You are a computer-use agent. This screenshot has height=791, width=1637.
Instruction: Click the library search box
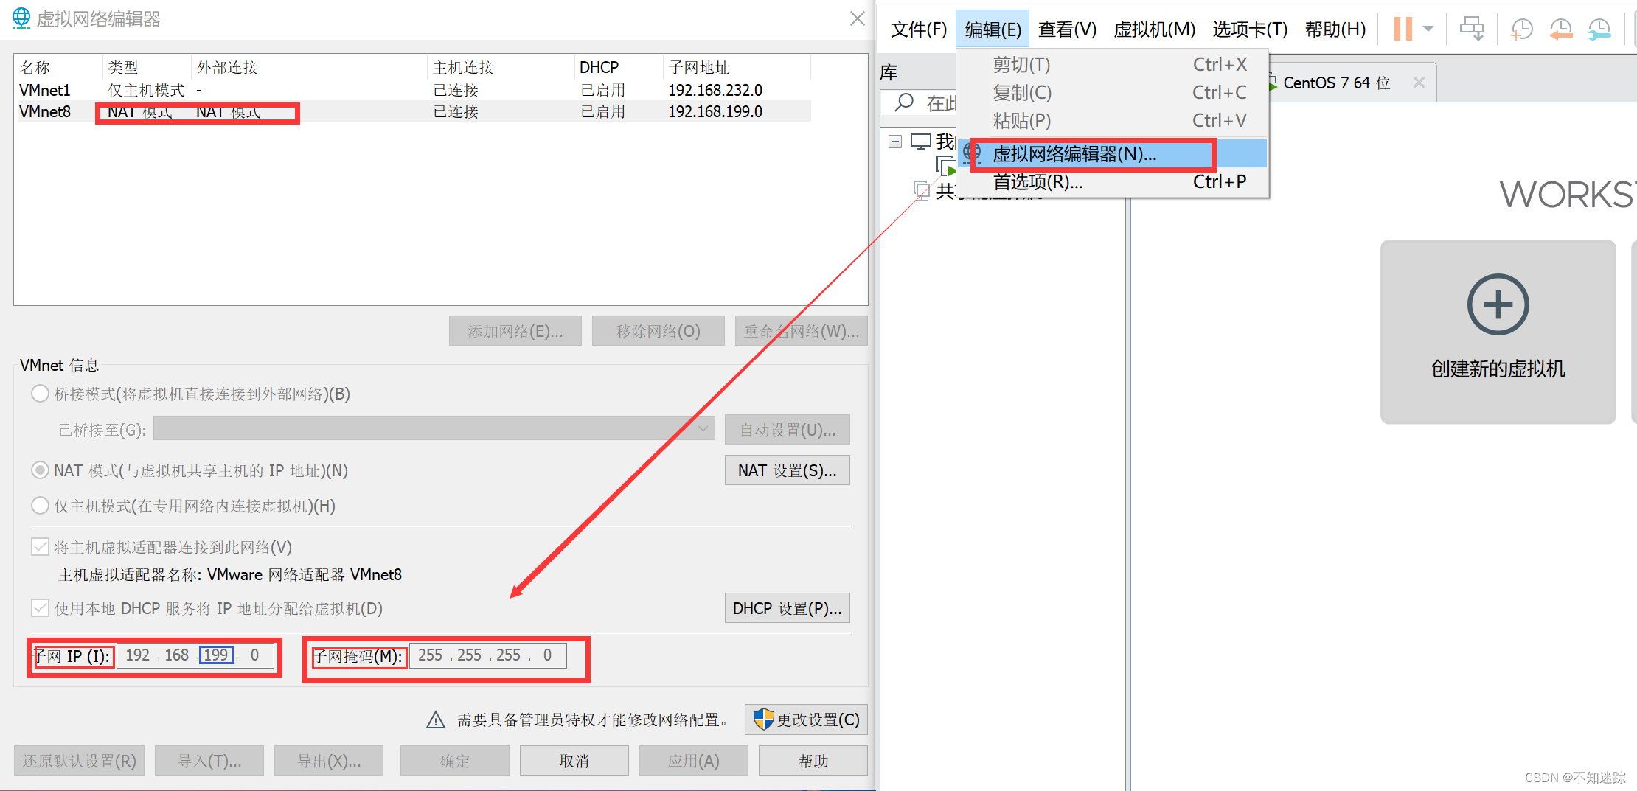919,102
